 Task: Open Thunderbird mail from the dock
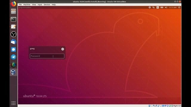13,42
